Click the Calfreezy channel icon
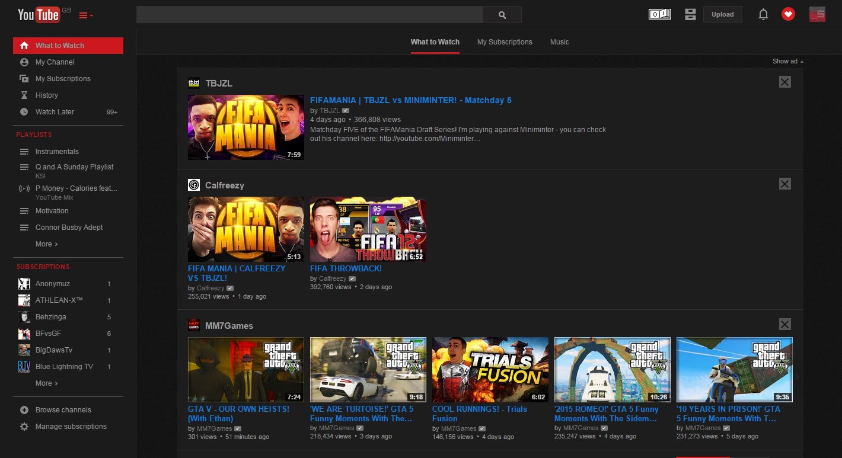This screenshot has height=458, width=842. [x=194, y=185]
